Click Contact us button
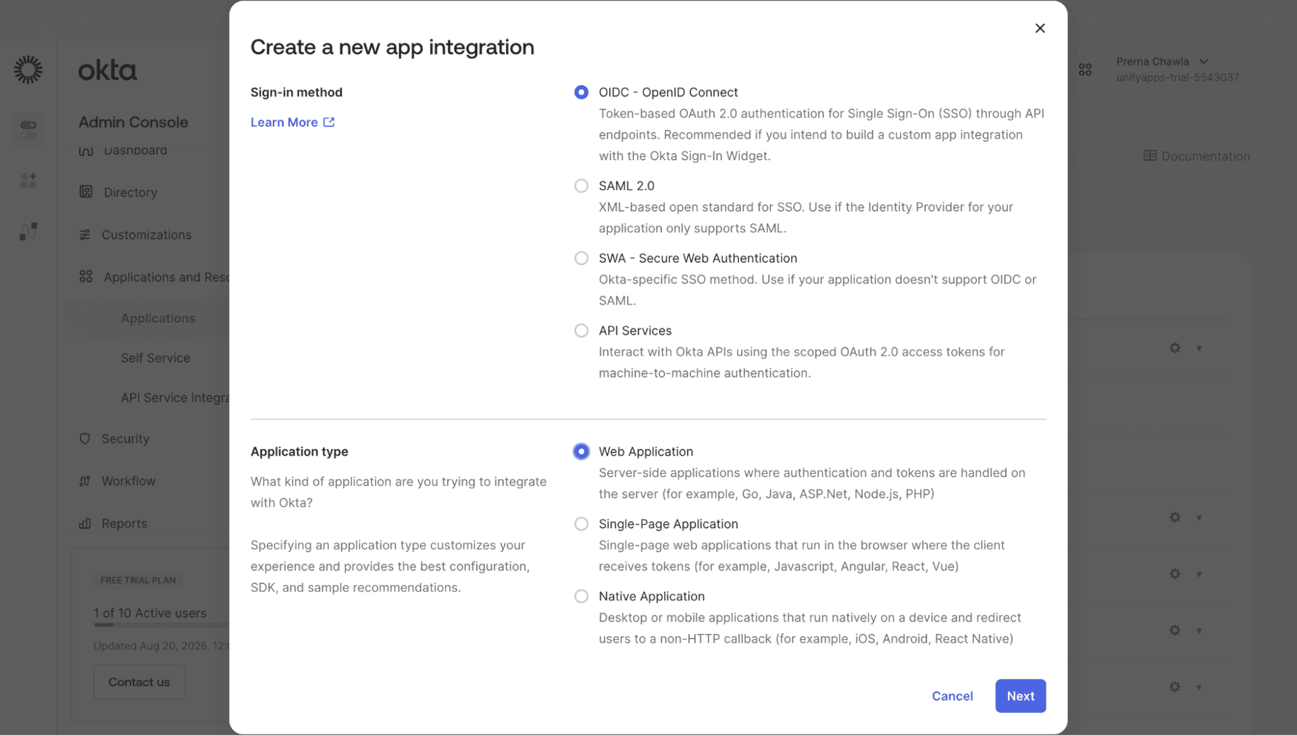1297x736 pixels. click(139, 683)
